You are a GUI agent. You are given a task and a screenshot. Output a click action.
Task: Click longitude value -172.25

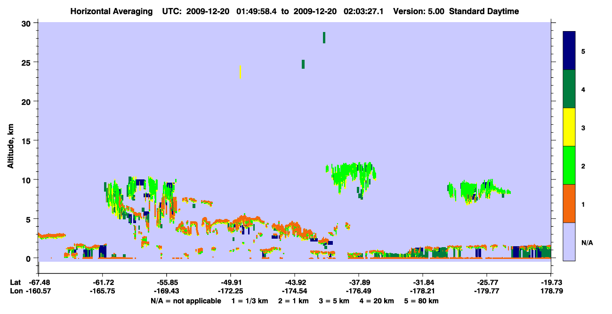point(230,291)
